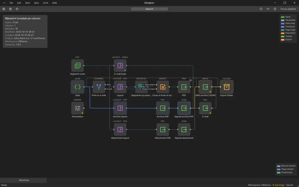The height and width of the screenshot is (187, 299).
Task: Select the DMS archive (JSON) node
Action: pos(205,87)
